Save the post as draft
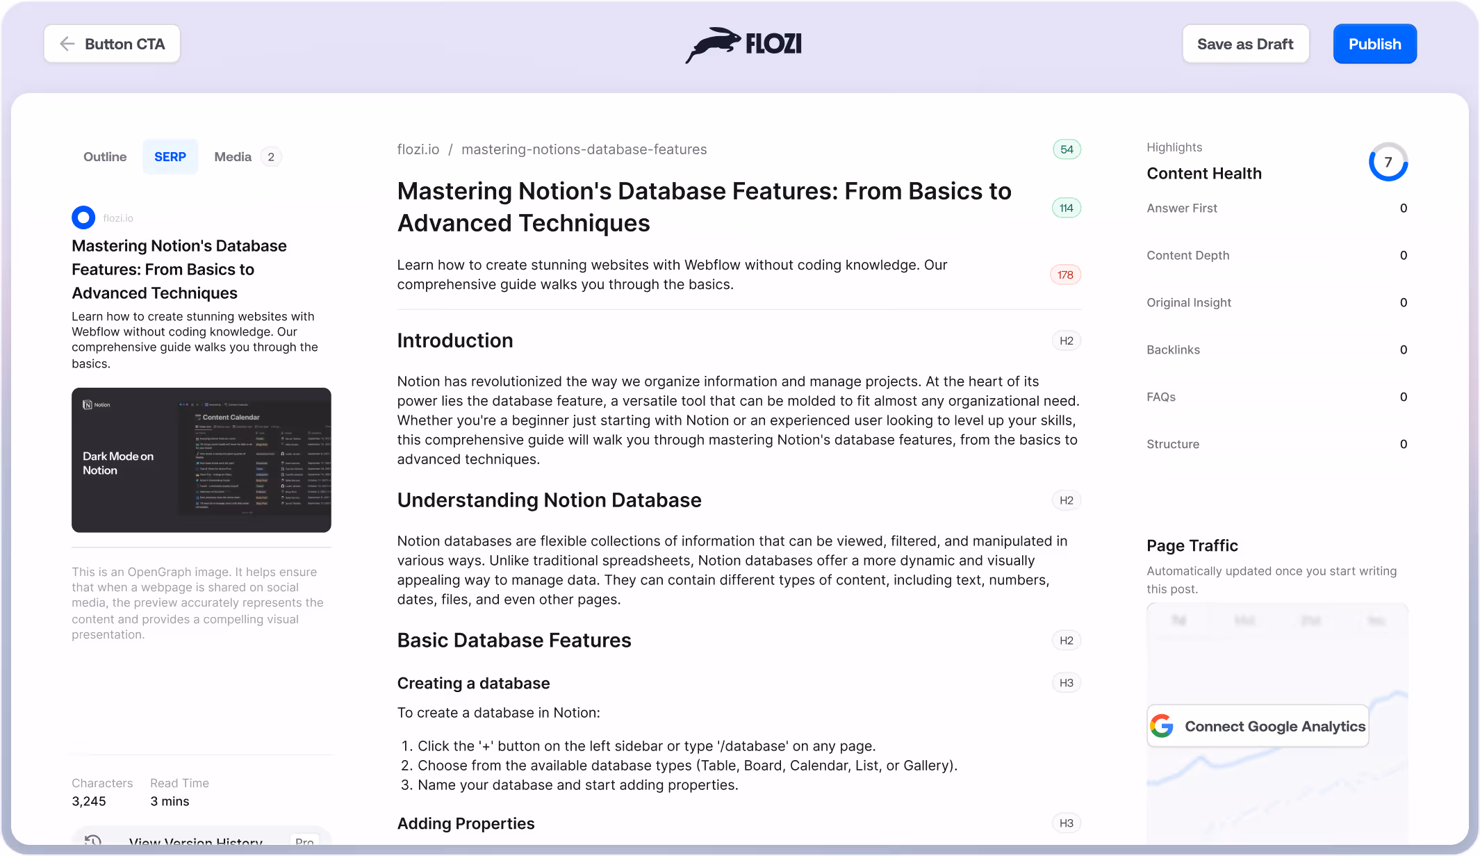 1245,44
